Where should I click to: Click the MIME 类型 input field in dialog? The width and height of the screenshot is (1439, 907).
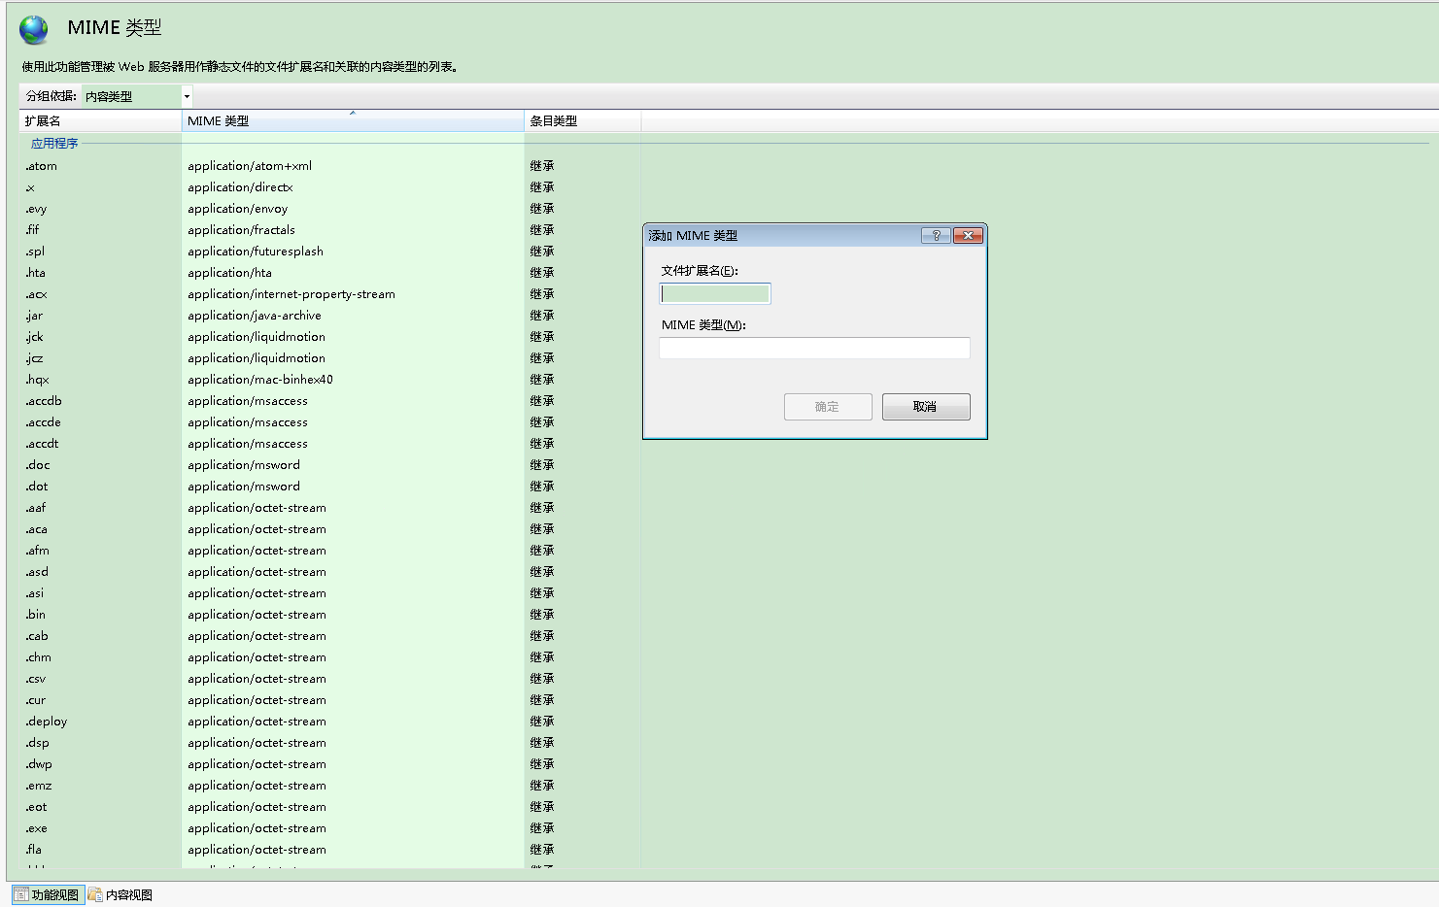pos(814,348)
